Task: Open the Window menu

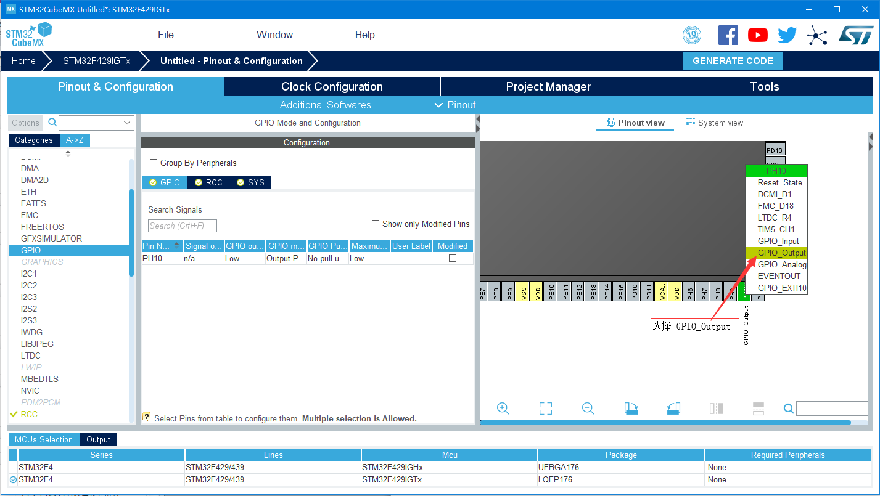Action: [x=275, y=35]
